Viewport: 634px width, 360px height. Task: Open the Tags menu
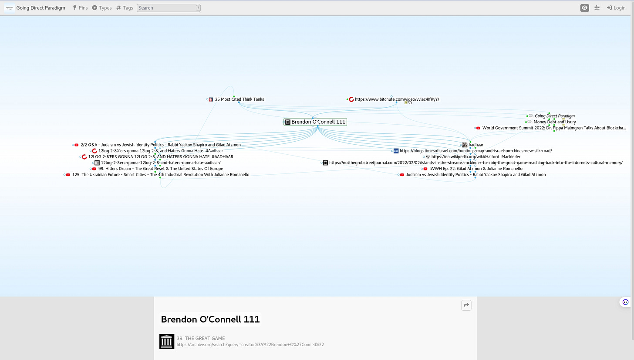125,8
